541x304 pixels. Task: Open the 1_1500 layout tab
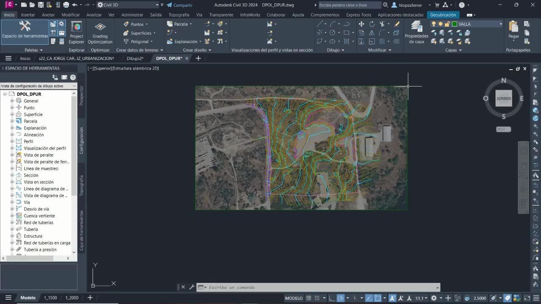click(50, 298)
